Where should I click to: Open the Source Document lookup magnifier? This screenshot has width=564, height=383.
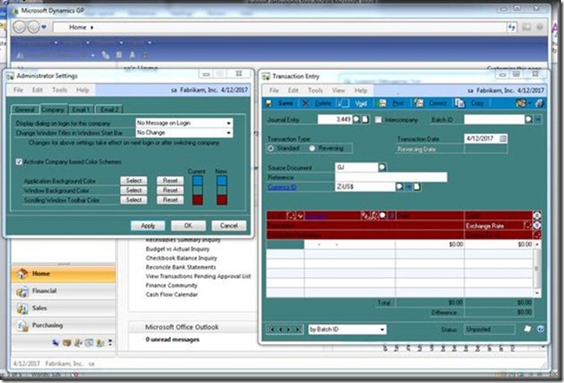click(382, 167)
